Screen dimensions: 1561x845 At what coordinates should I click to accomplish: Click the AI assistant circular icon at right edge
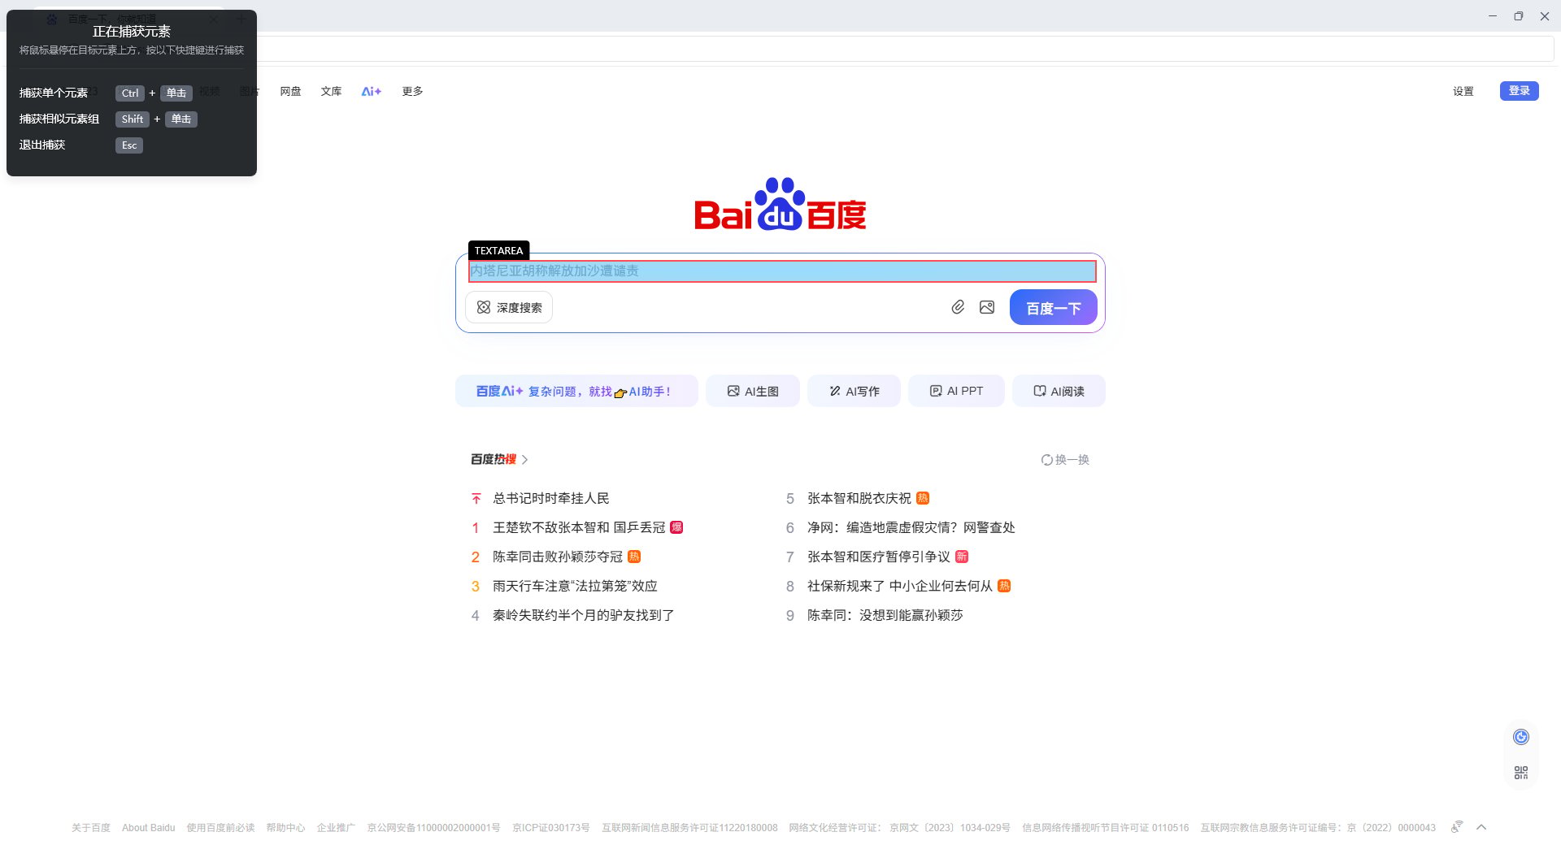click(1521, 737)
